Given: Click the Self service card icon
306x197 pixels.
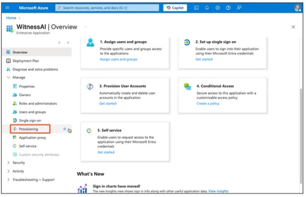Looking at the screenshot, I should tap(89, 131).
